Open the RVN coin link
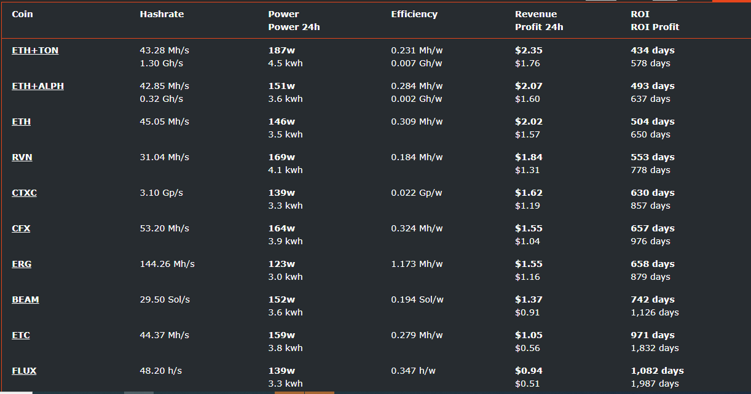 pos(22,157)
